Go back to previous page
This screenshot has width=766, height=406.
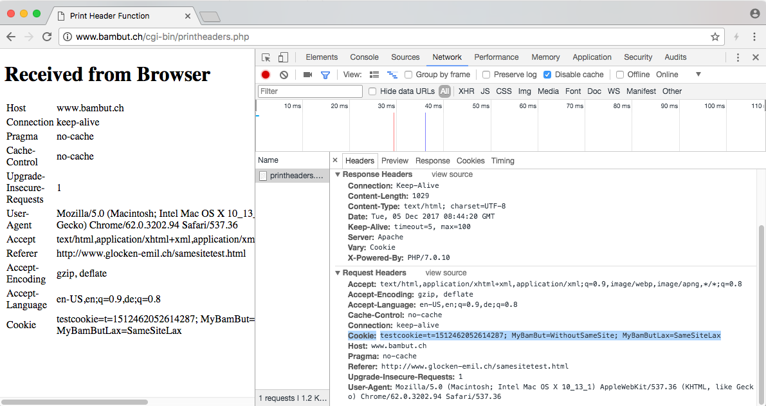coord(11,37)
